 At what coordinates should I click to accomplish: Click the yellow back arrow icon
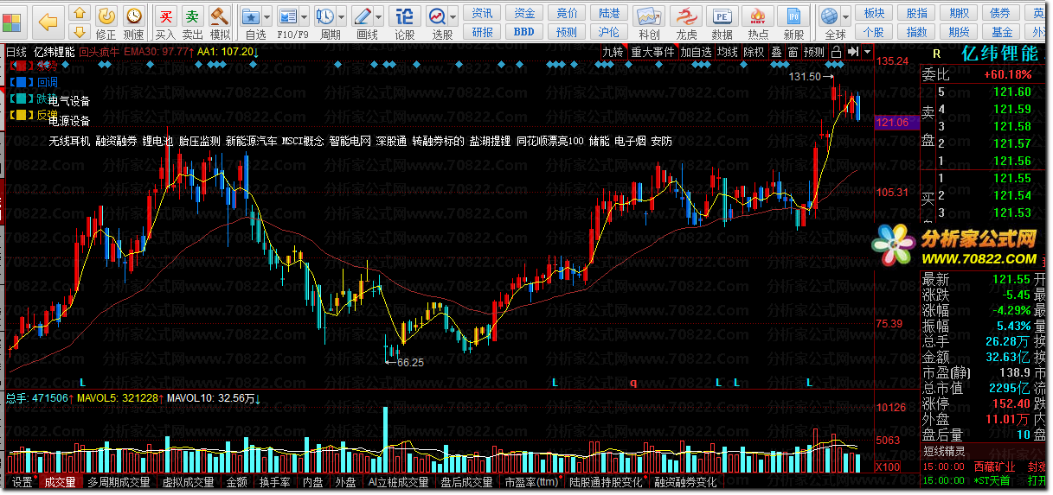[x=48, y=21]
